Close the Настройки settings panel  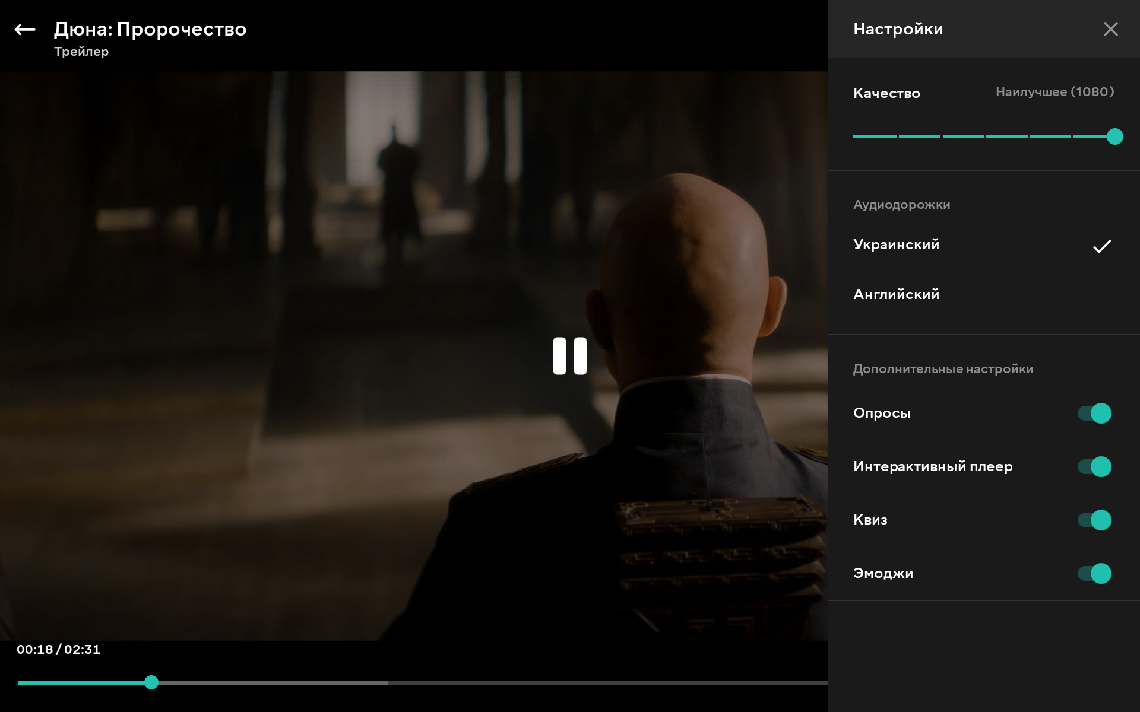point(1110,30)
